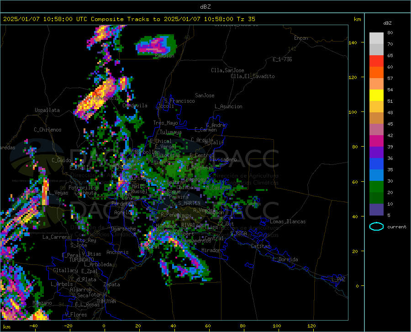
Task: Pick the dark green 10-20 dBZ swatch
Action: [376, 198]
